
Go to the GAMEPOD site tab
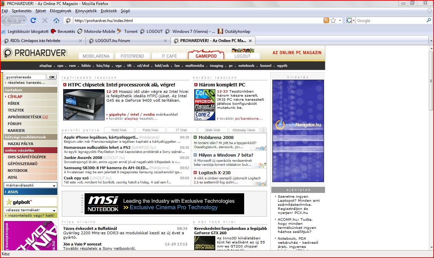click(x=206, y=56)
